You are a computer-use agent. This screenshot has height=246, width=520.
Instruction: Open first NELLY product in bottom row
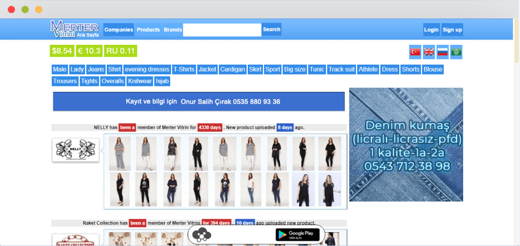pos(120,189)
